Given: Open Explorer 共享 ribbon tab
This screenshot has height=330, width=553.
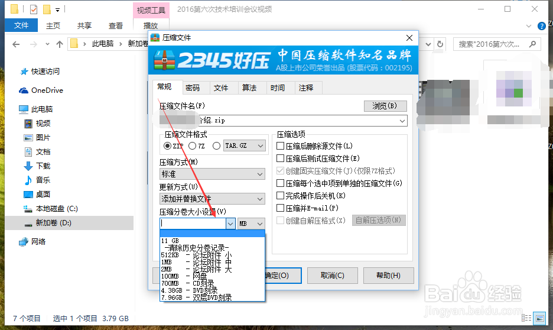Looking at the screenshot, I should click(x=84, y=26).
